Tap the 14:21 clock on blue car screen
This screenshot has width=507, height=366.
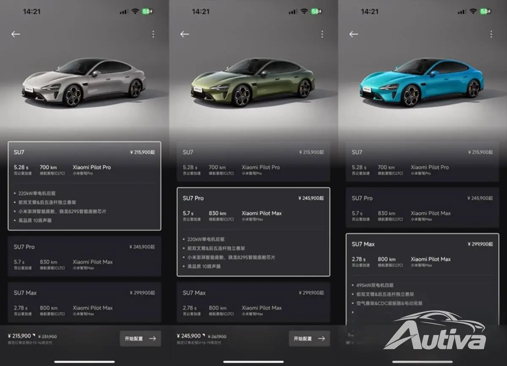click(x=370, y=11)
